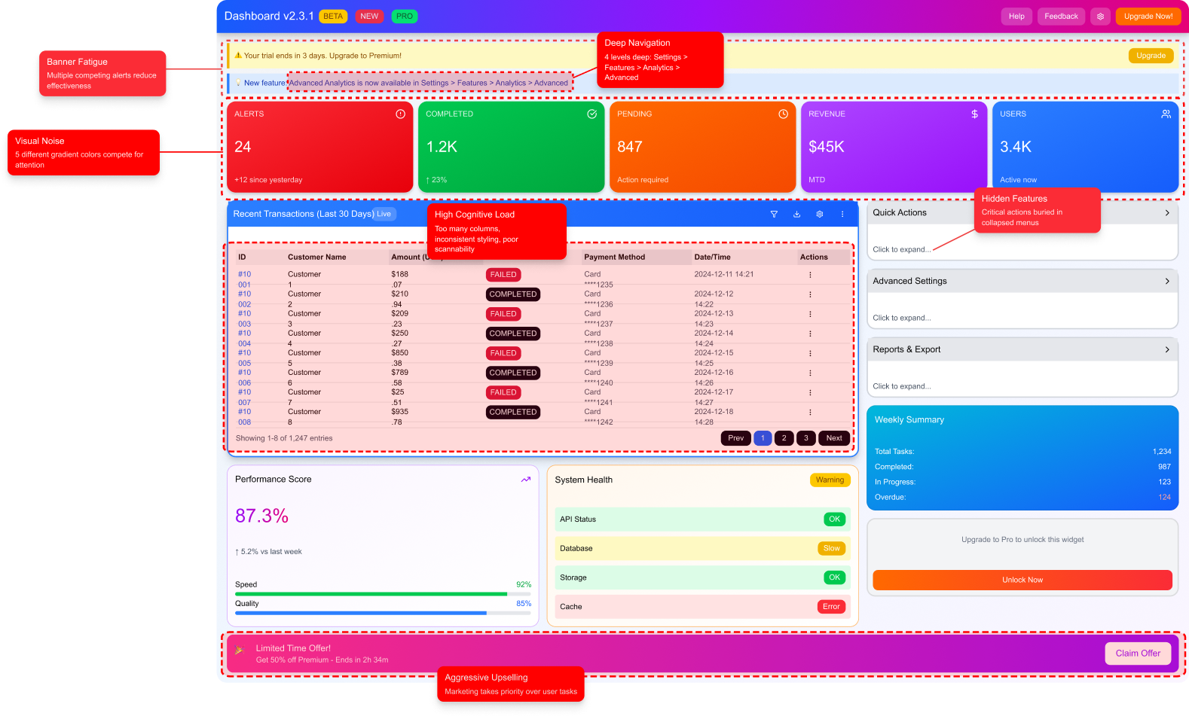1189x716 pixels.
Task: Click the download icon in Recent Transactions header
Action: [796, 215]
